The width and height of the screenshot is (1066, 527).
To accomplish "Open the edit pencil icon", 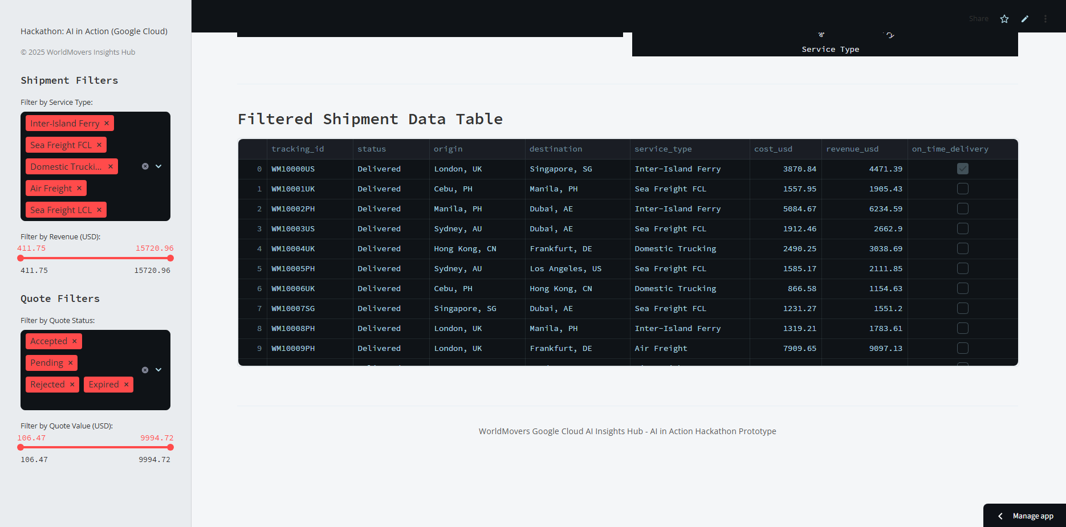I will pyautogui.click(x=1025, y=19).
